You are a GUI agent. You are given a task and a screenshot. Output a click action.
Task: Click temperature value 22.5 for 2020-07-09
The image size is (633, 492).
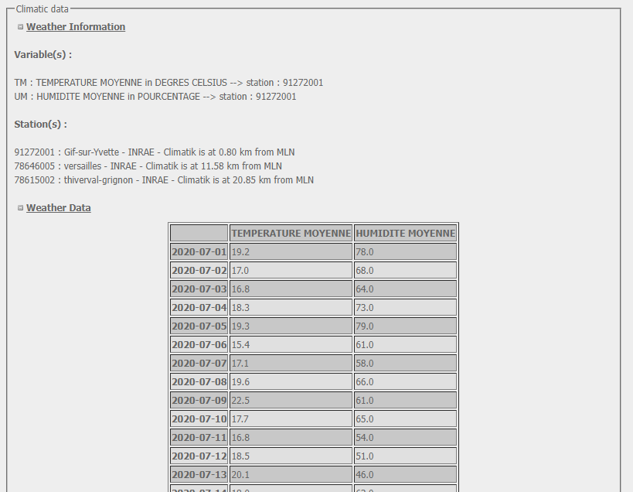[x=291, y=400]
